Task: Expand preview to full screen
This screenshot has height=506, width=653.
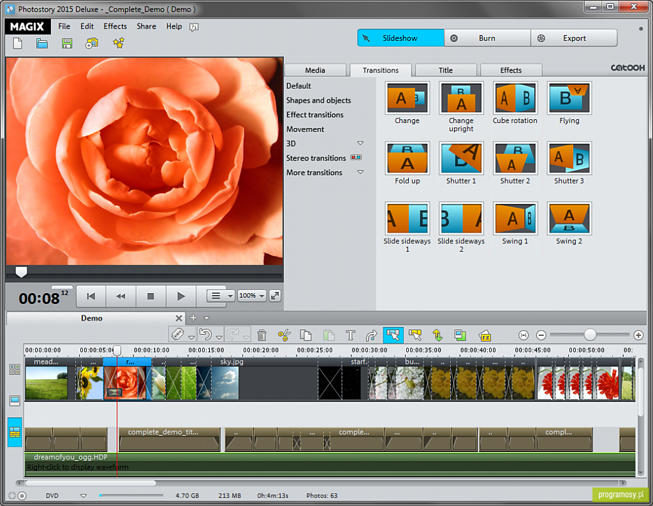Action: point(275,296)
